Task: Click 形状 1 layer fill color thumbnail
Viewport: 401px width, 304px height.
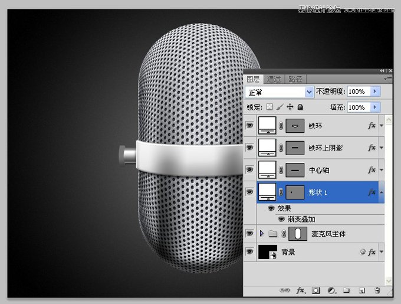Action: click(x=267, y=192)
